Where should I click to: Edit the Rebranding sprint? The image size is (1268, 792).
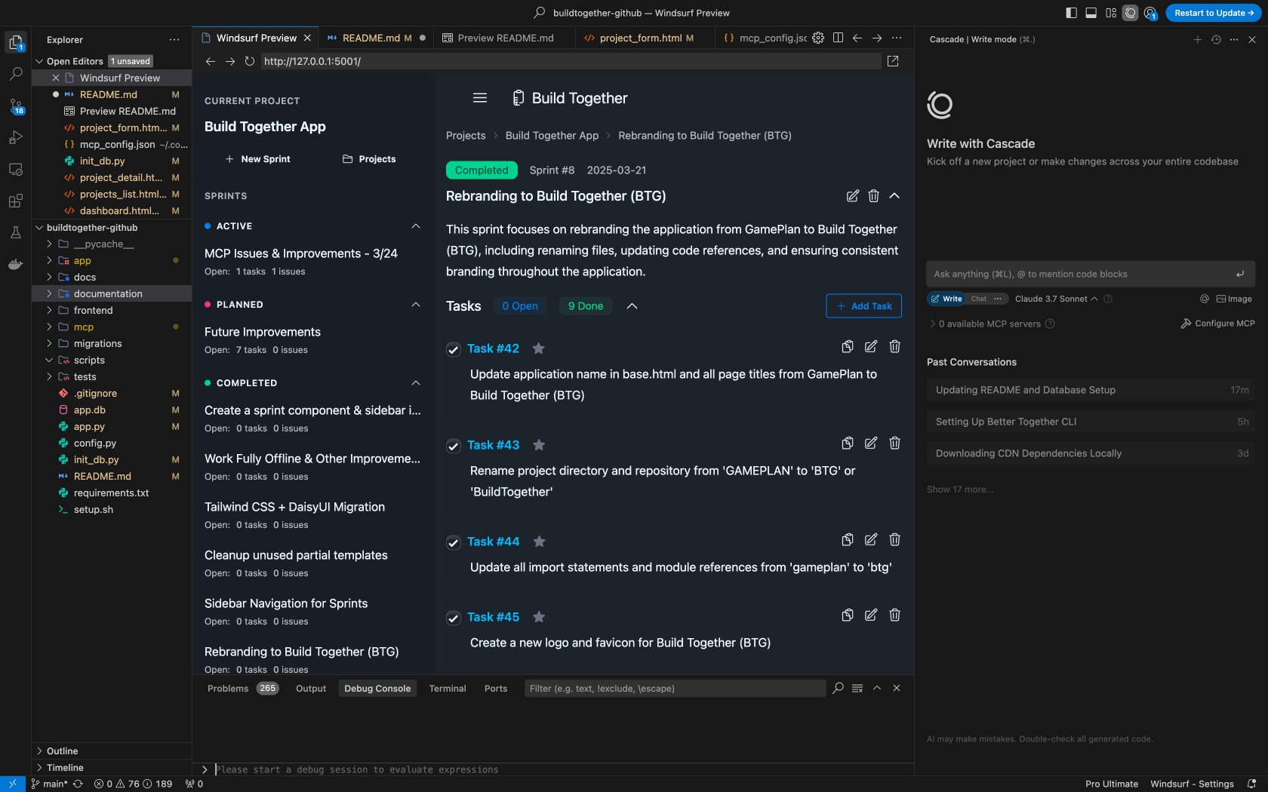pyautogui.click(x=852, y=196)
